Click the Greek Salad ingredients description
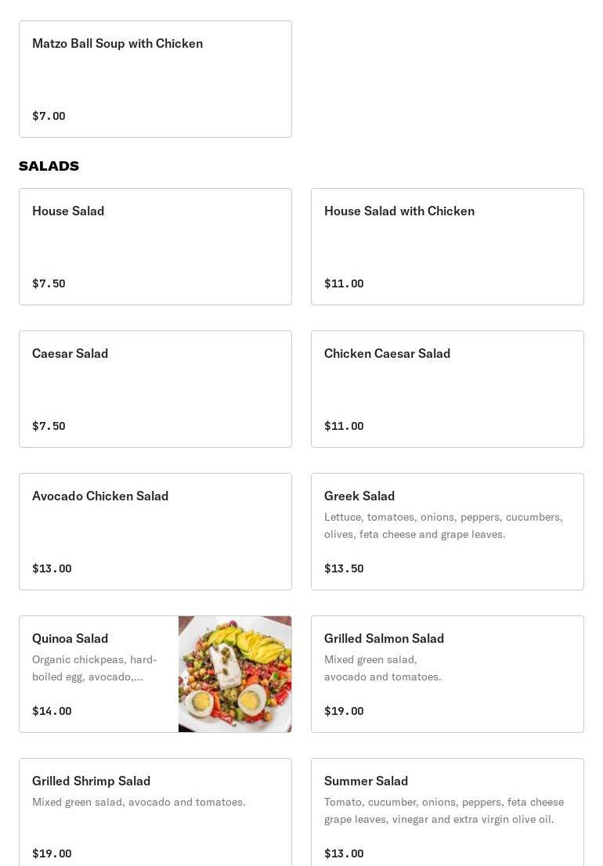Image resolution: width=603 pixels, height=866 pixels. tap(443, 525)
